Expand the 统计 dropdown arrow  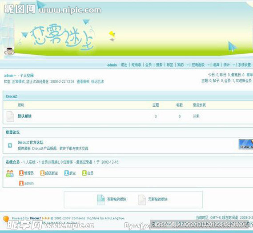(233, 65)
